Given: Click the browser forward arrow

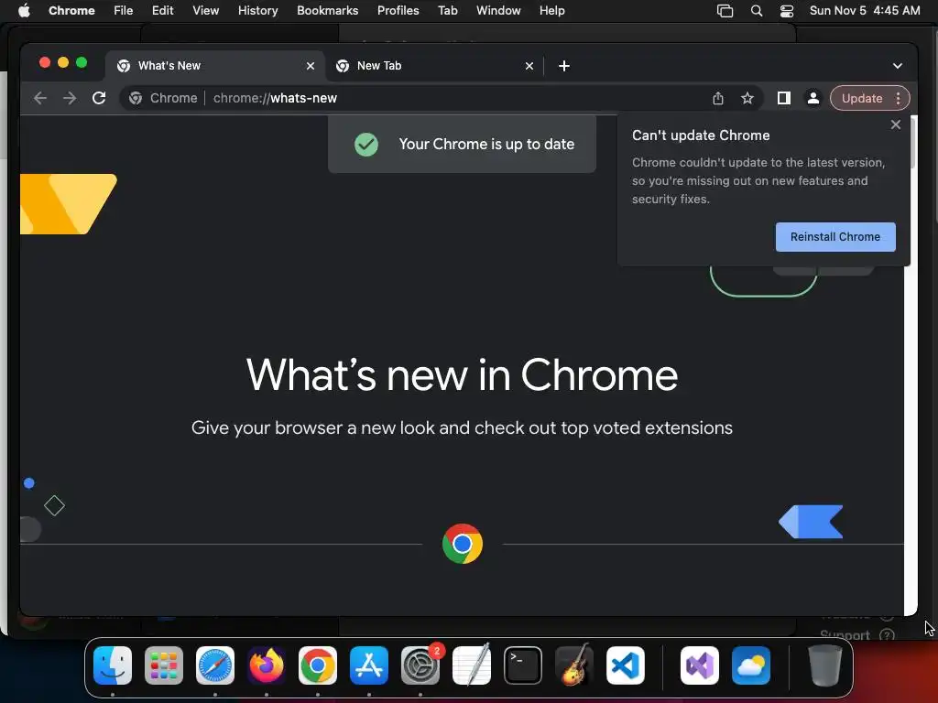Looking at the screenshot, I should tap(70, 98).
